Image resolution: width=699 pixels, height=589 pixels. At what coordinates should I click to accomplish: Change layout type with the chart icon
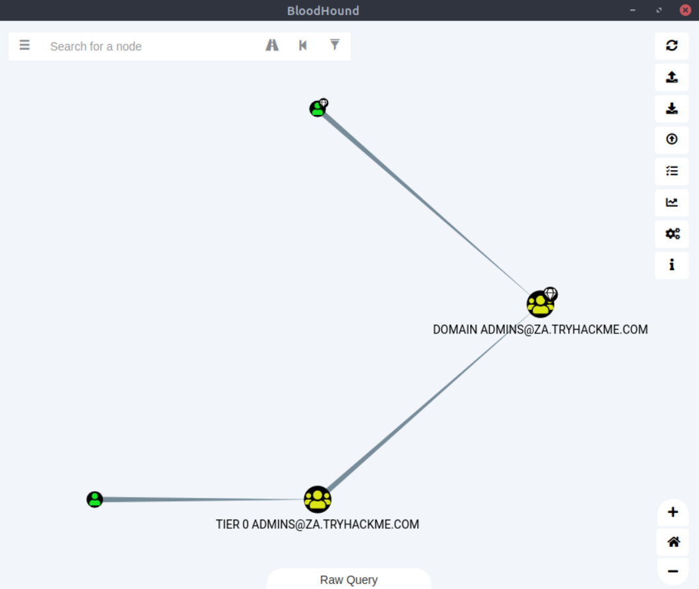pyautogui.click(x=672, y=203)
